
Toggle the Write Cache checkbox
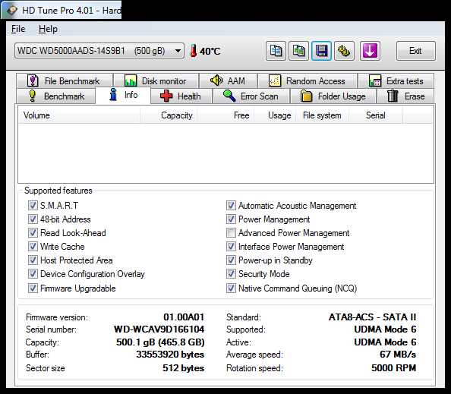[x=33, y=247]
